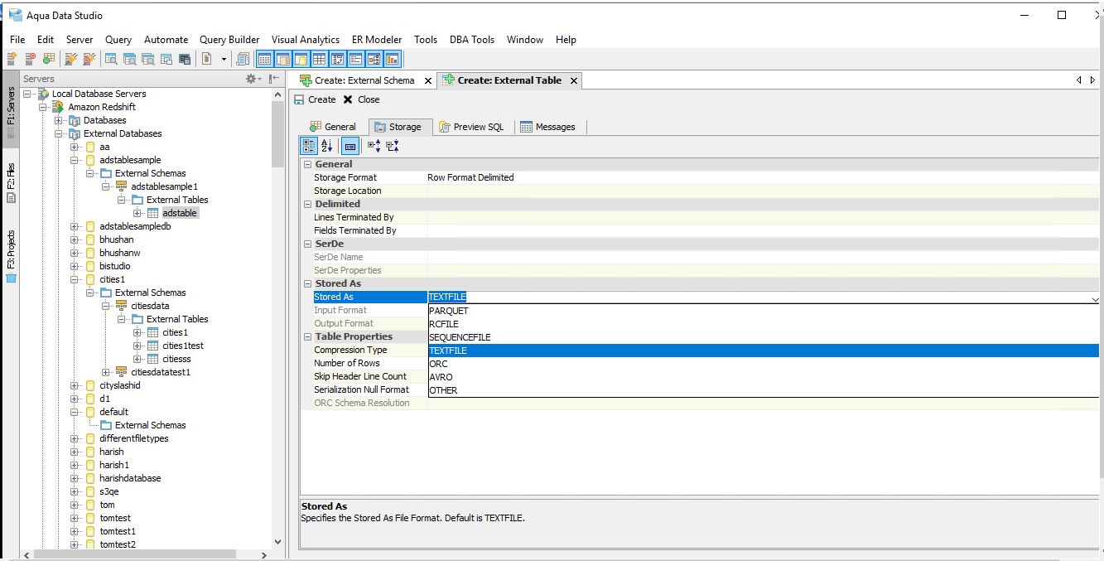
Task: Select harishdatabase in the server tree
Action: pyautogui.click(x=130, y=478)
